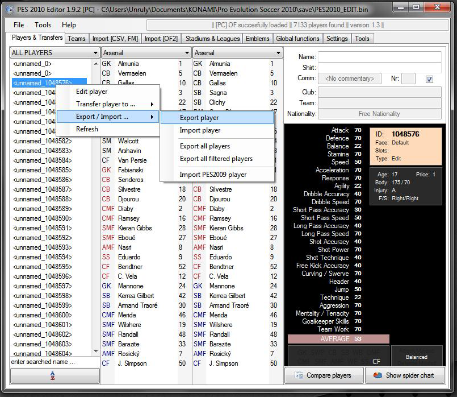Expand Transfer player to submenu arrow

[152, 104]
